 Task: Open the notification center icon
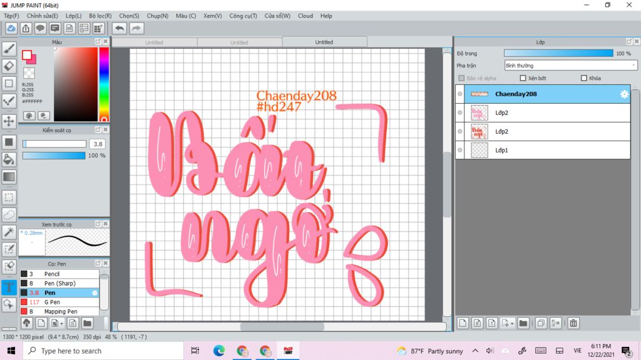pos(625,351)
